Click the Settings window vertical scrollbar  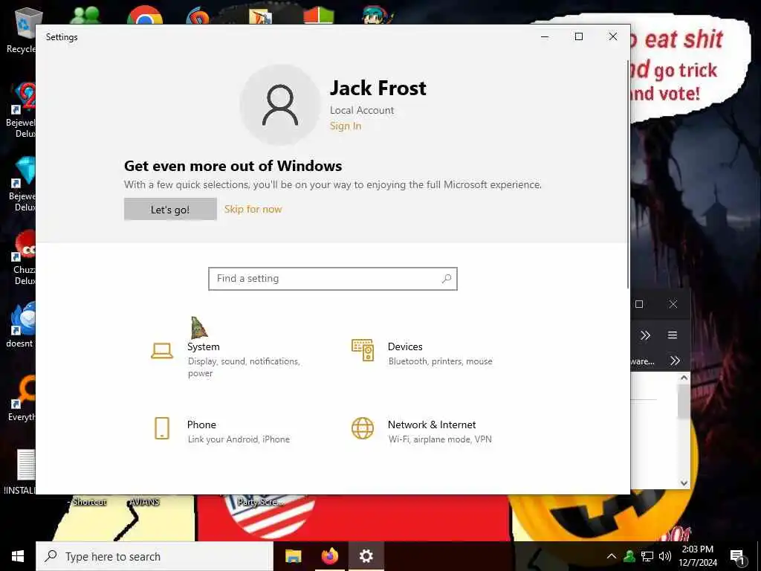[628, 175]
